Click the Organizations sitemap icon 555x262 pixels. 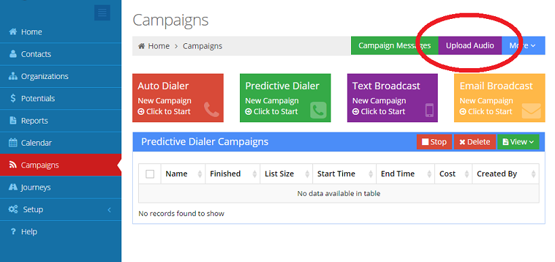(x=13, y=76)
